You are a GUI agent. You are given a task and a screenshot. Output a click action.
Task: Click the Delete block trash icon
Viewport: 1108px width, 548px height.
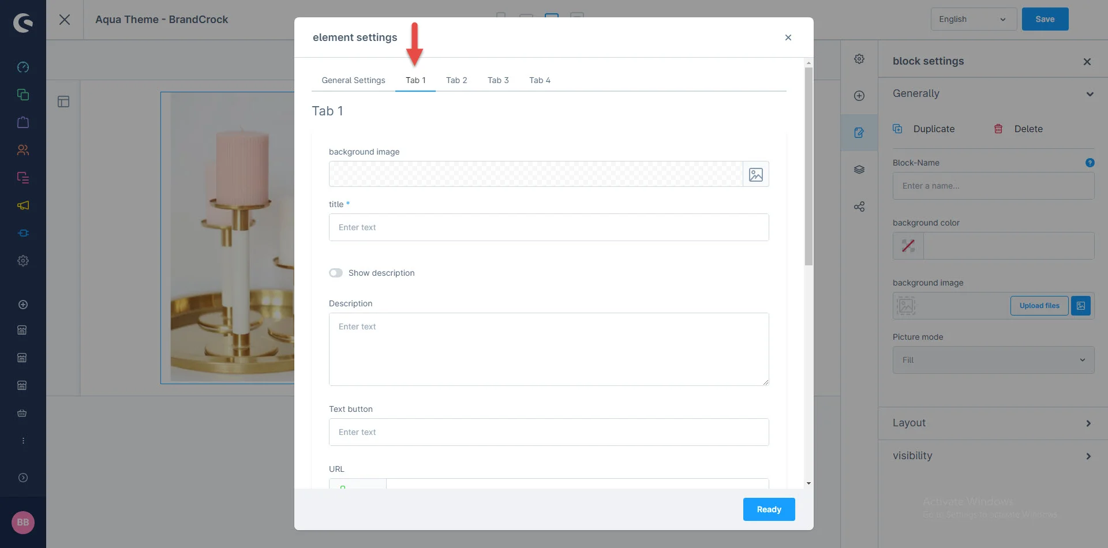(x=998, y=129)
